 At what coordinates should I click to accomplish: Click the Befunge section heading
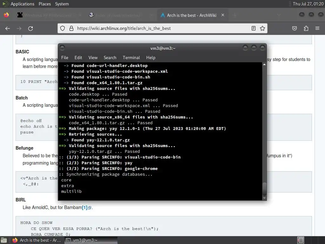[24, 148]
